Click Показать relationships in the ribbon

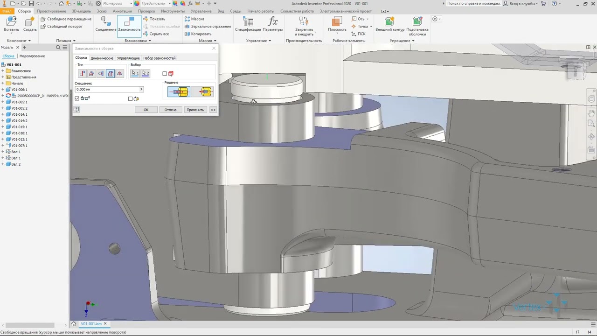pyautogui.click(x=153, y=19)
